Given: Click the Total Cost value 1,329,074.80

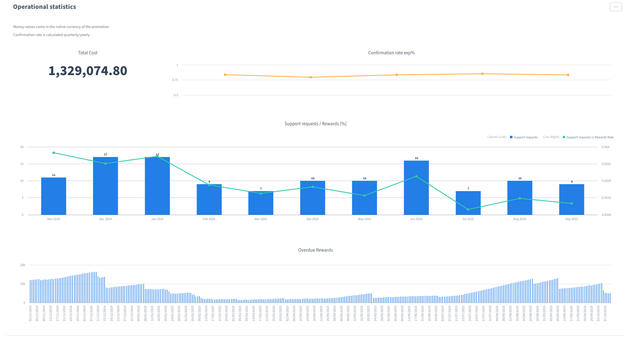Looking at the screenshot, I should pos(88,71).
